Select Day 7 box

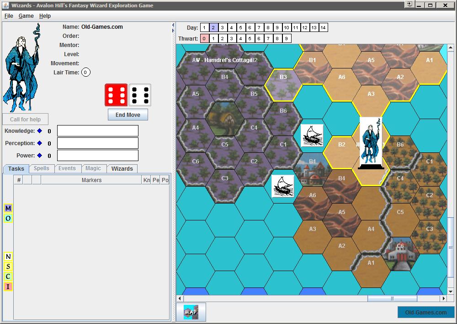pos(259,28)
